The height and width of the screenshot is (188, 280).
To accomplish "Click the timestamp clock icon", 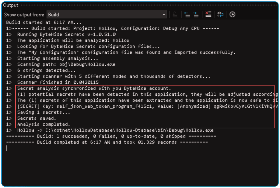I will [232, 14].
